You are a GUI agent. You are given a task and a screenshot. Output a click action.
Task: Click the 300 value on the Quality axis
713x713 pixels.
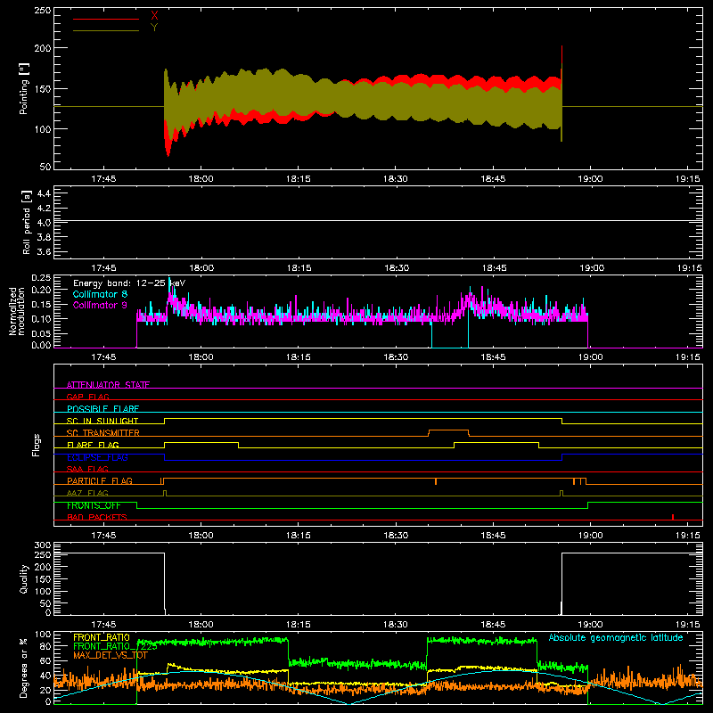pyautogui.click(x=43, y=545)
